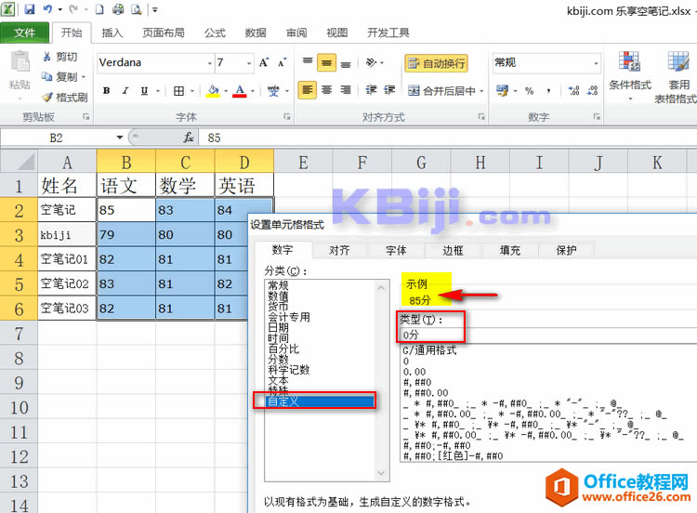This screenshot has width=697, height=513.
Task: Toggle left text alignment button
Action: coord(308,90)
